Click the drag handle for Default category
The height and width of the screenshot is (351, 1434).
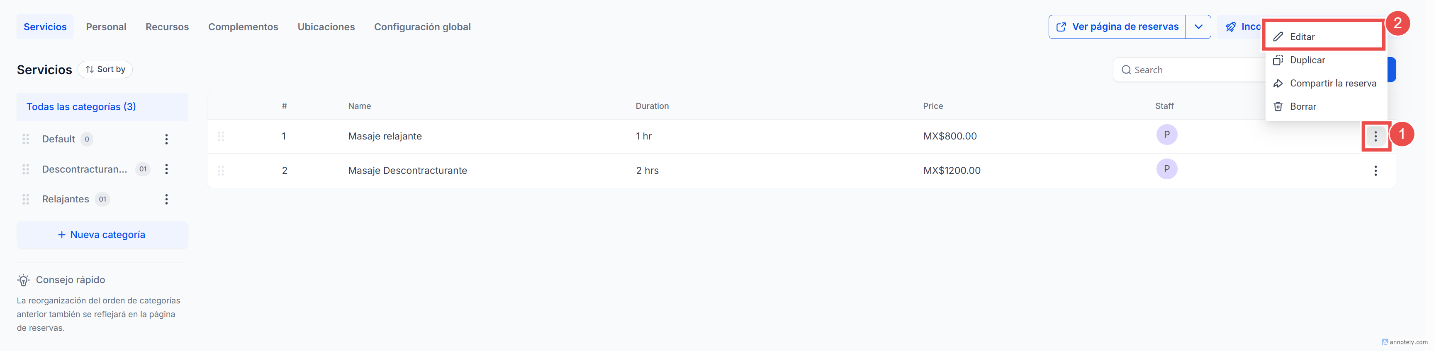point(26,139)
